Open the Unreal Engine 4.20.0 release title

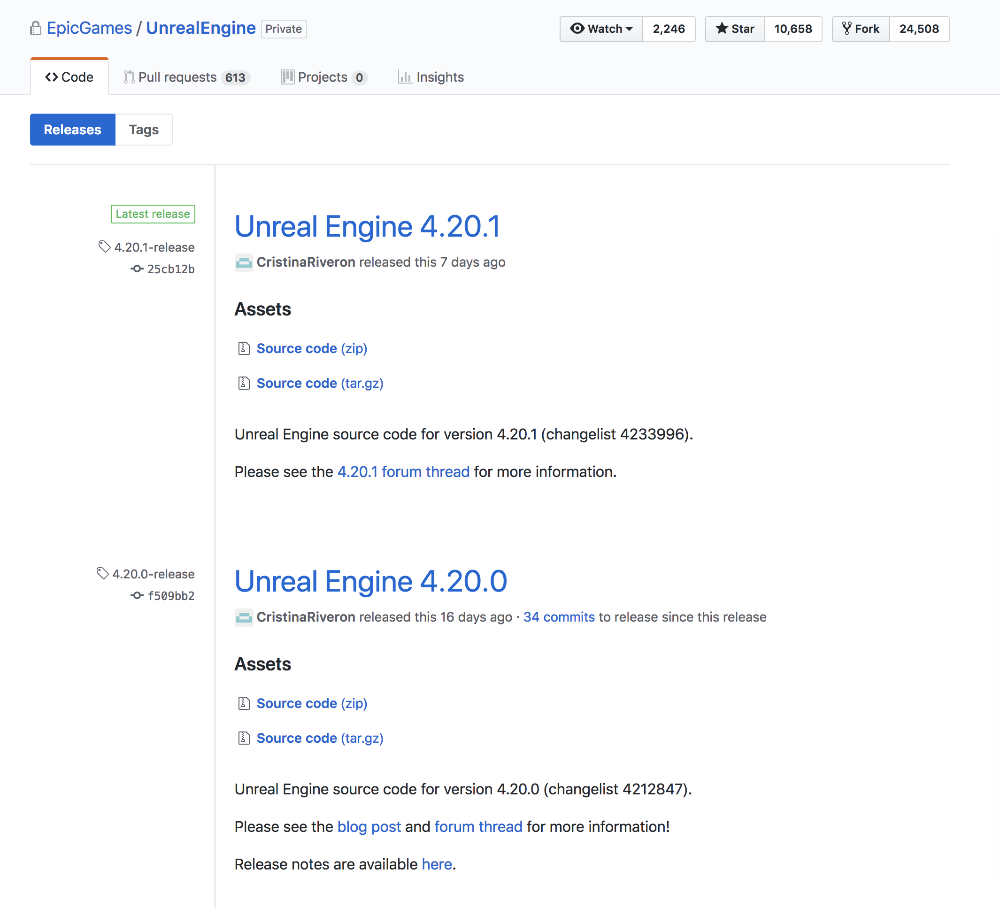coord(371,581)
